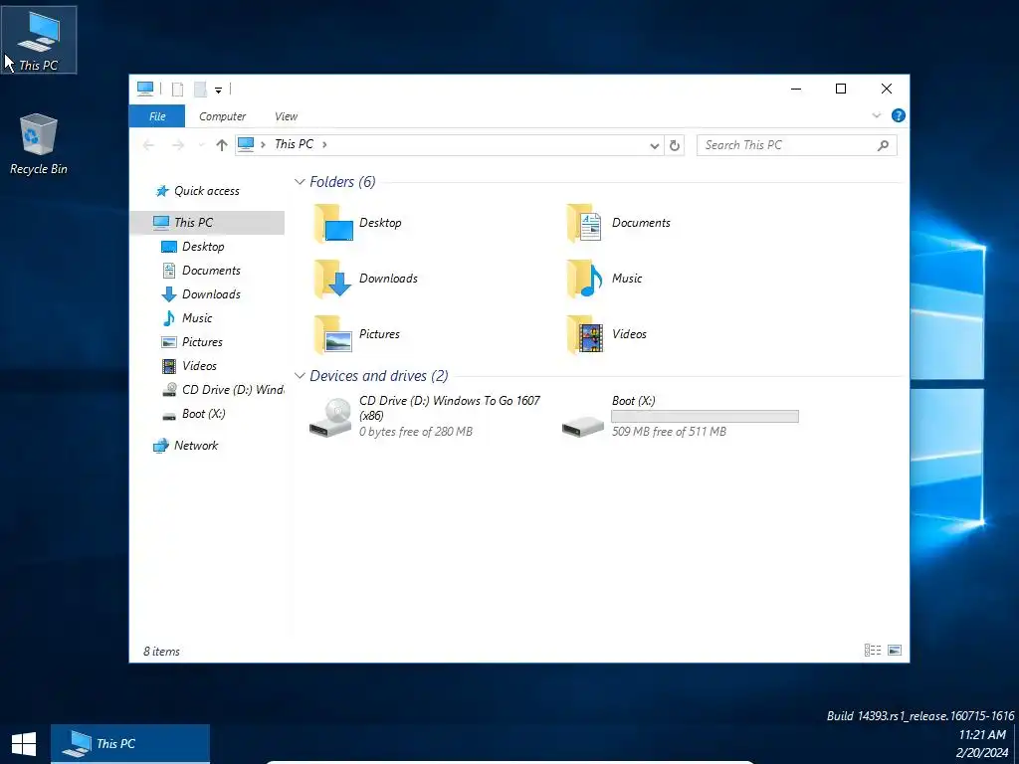Click '509 MB free of 511 MB' text

tap(669, 432)
